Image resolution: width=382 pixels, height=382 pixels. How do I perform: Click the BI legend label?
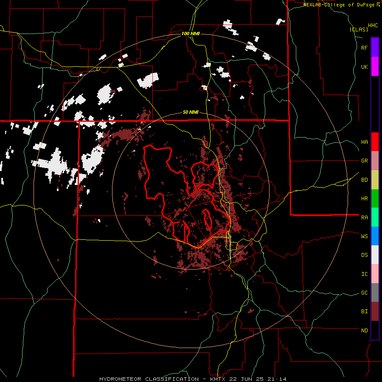click(x=364, y=312)
